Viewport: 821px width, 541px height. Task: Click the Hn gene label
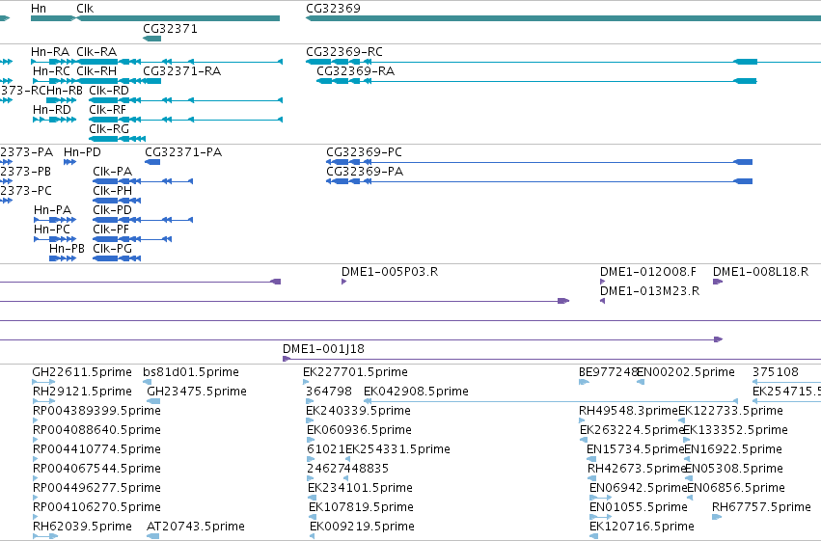(39, 9)
